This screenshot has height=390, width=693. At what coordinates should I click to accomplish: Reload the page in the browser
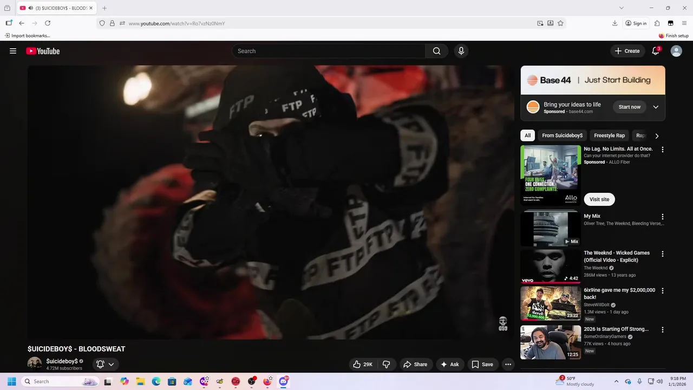[x=48, y=23]
